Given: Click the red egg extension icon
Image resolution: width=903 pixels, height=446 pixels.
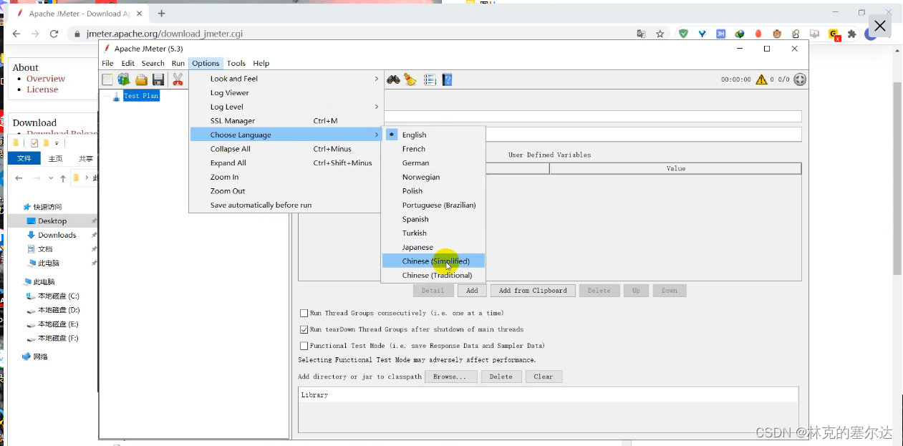Looking at the screenshot, I should [758, 34].
